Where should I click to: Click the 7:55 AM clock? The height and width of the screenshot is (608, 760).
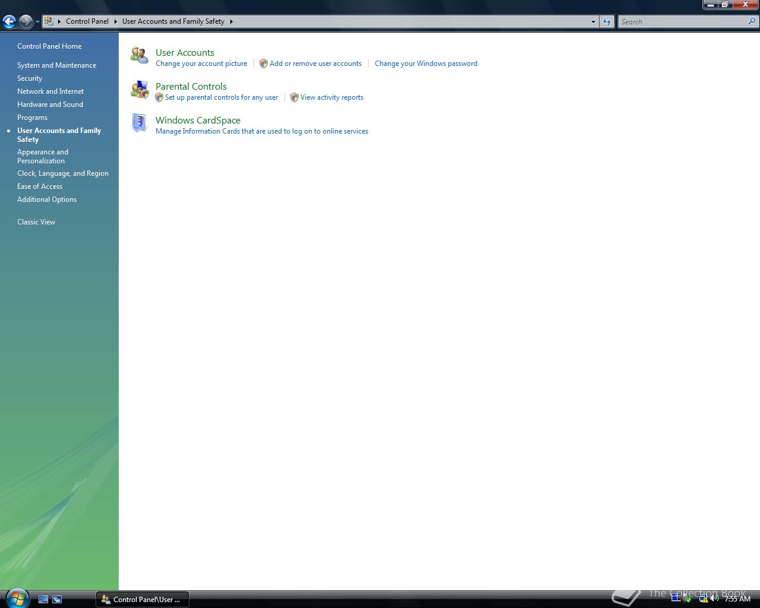click(x=737, y=599)
